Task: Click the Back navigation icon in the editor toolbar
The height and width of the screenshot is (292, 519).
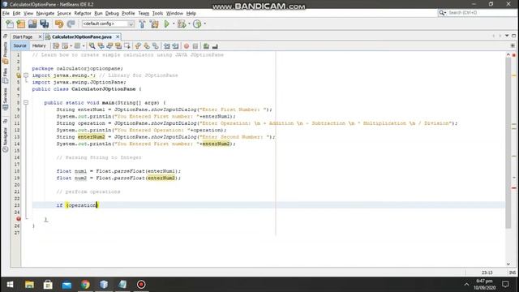Action: pyautogui.click(x=65, y=46)
